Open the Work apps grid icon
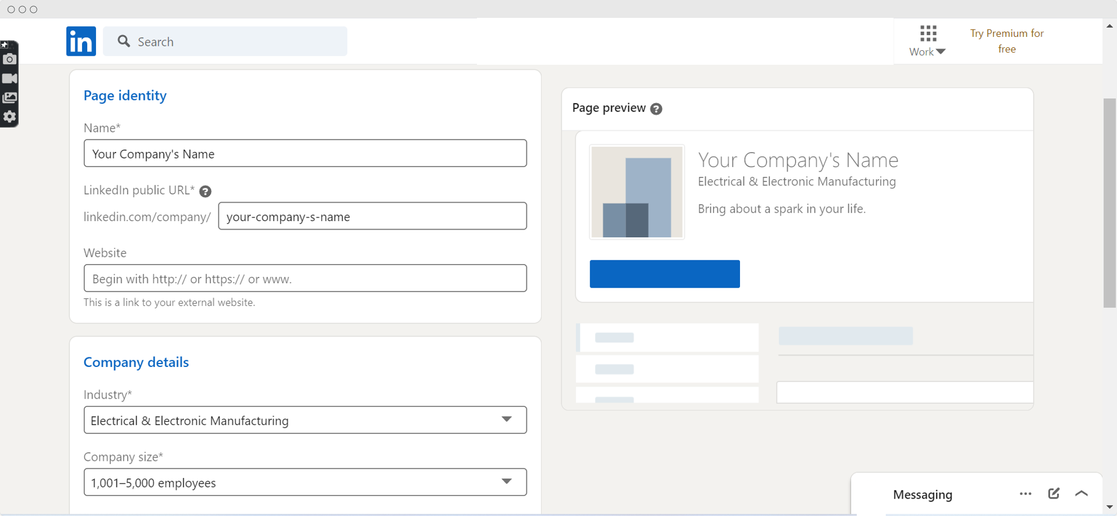The height and width of the screenshot is (516, 1117). pyautogui.click(x=928, y=34)
